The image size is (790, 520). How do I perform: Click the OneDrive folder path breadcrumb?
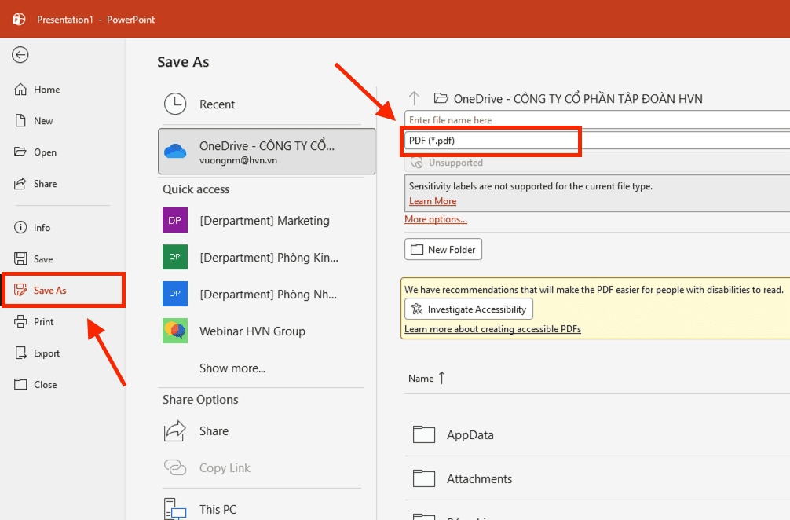click(568, 99)
